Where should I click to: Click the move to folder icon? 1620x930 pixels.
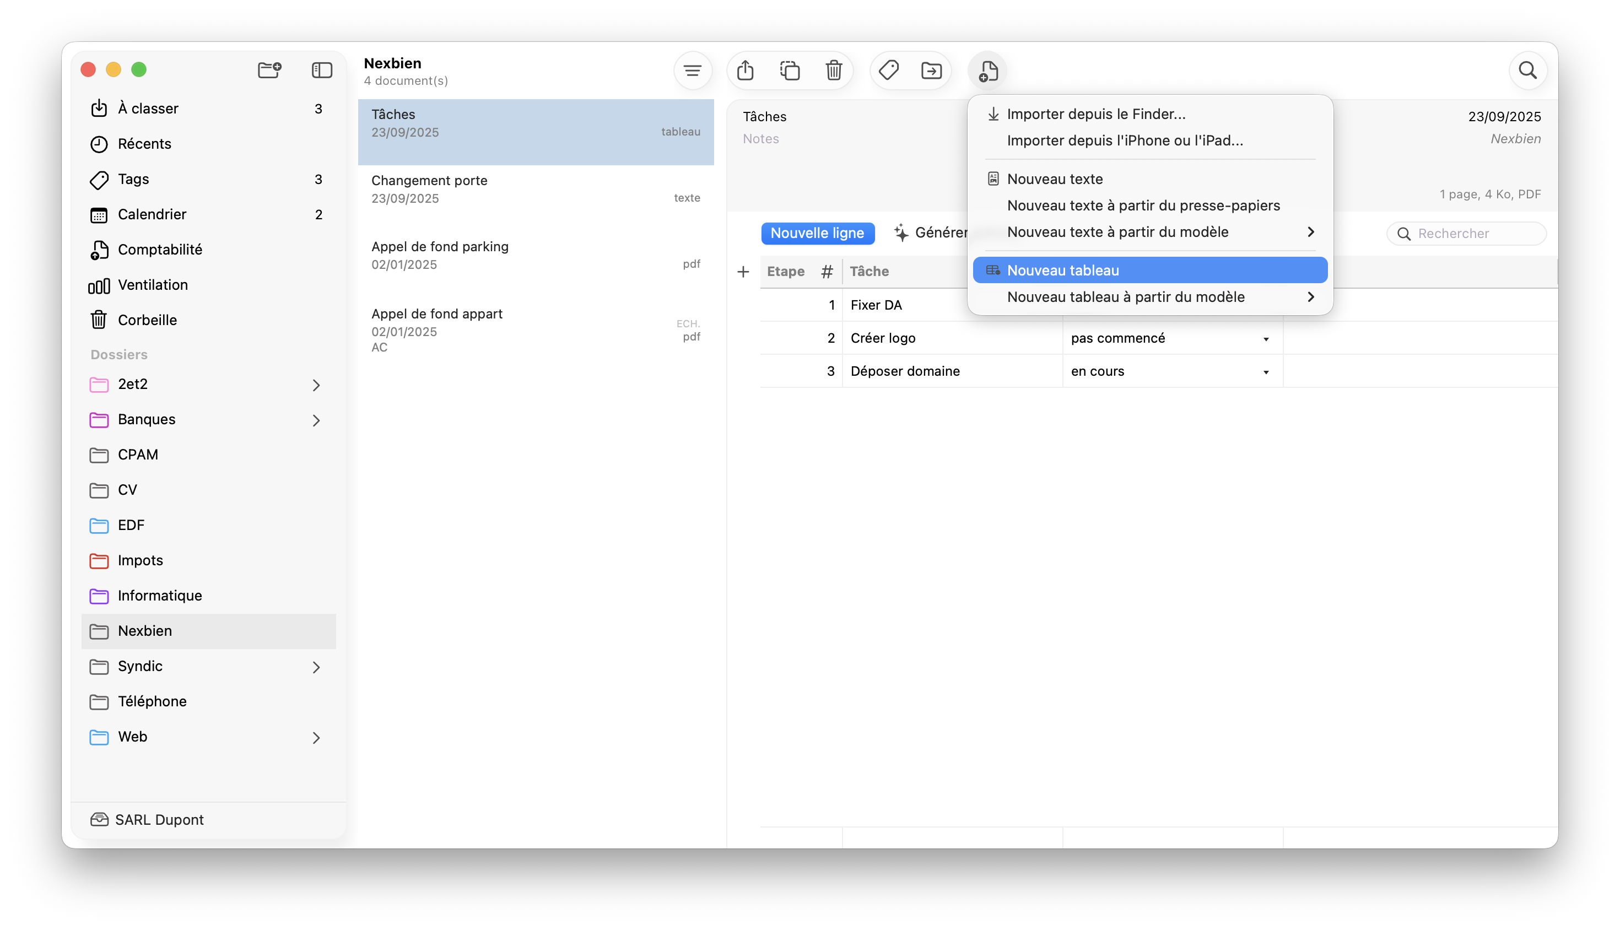[x=931, y=71]
